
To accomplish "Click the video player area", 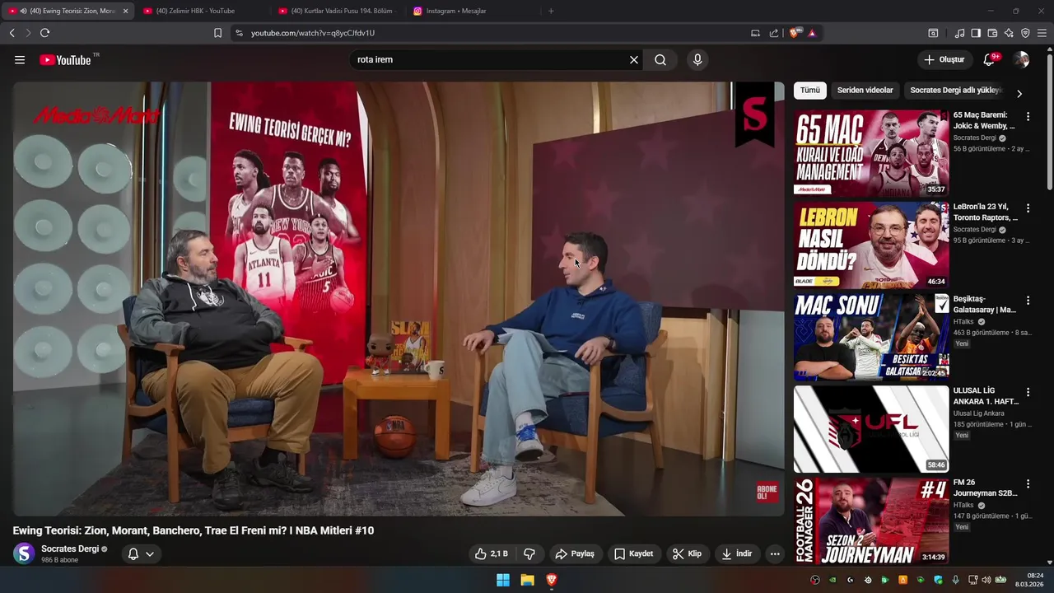I will (x=399, y=298).
